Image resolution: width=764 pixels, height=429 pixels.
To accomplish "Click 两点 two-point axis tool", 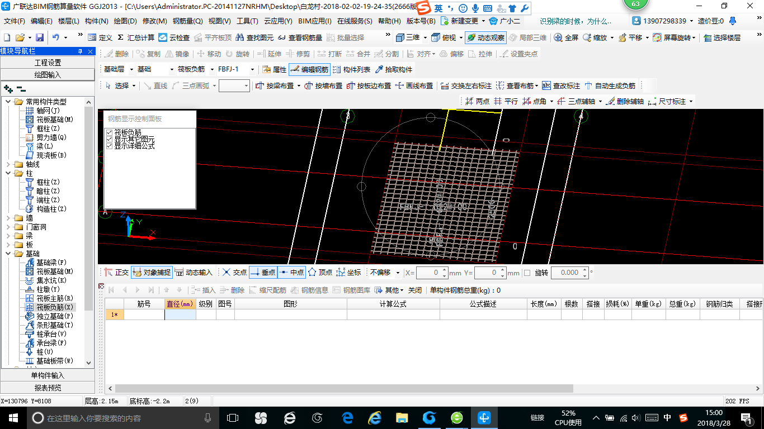I will point(477,101).
